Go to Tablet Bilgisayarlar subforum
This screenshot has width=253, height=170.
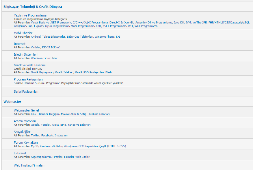point(54,37)
